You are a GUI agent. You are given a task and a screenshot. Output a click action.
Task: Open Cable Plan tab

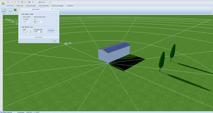(x=70, y=6)
